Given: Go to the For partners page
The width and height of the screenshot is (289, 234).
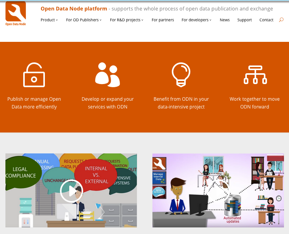Looking at the screenshot, I should [163, 20].
